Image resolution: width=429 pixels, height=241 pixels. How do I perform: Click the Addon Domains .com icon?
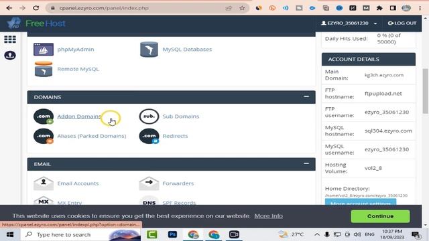point(44,116)
